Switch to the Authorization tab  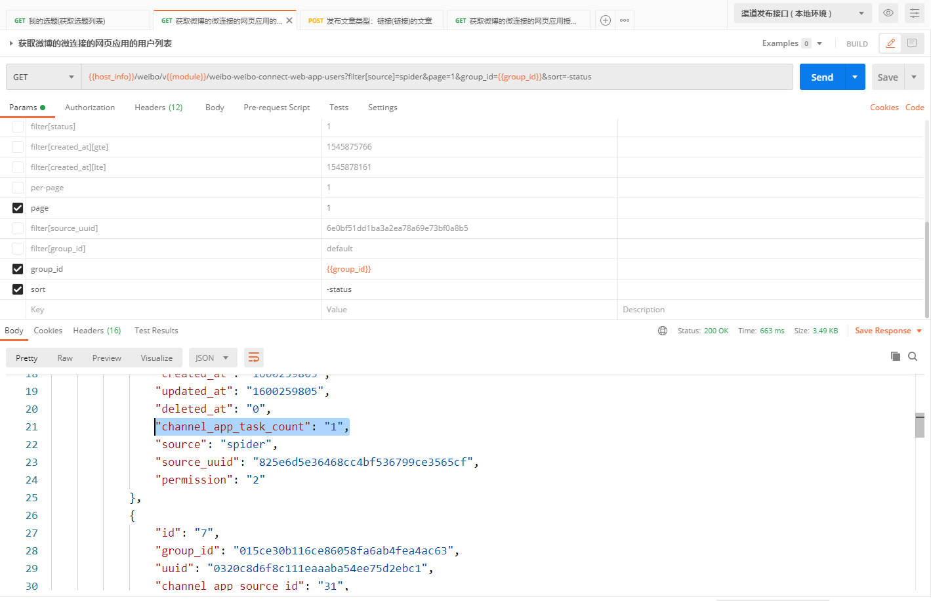click(90, 108)
